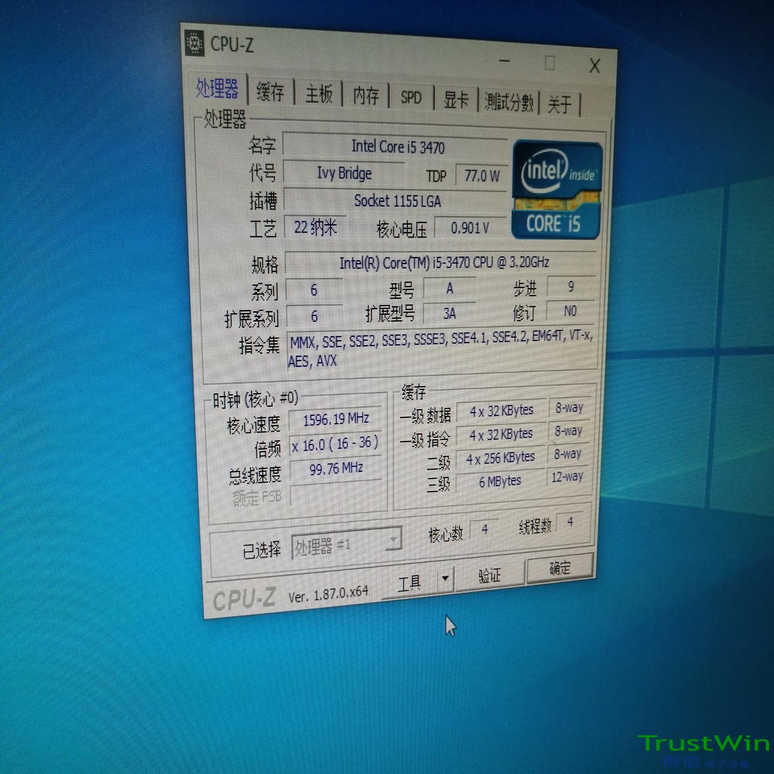Close the CPU-Z window
774x774 pixels.
click(594, 66)
